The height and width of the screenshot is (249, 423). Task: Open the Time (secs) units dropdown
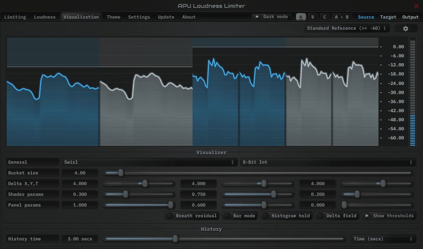coord(383,239)
